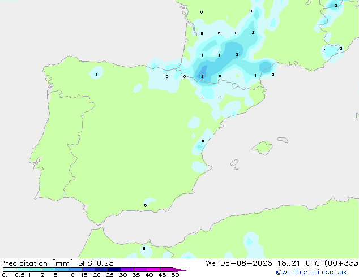
Task: Click the 'Precipitation [mm]' title text
Action: click(x=37, y=263)
